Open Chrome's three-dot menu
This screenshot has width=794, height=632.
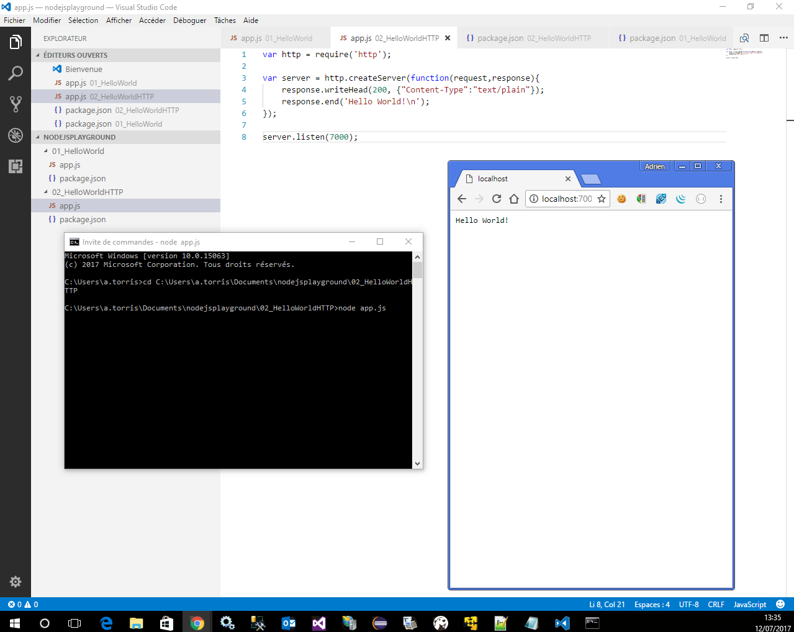click(x=720, y=199)
